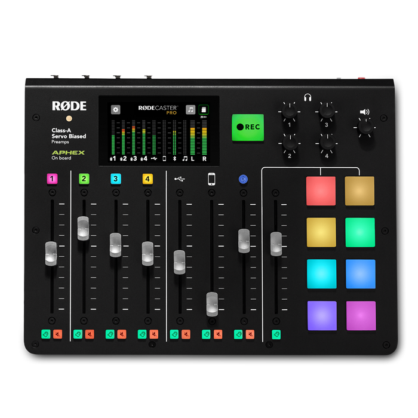Tap the USB meter icon on screen

[154, 159]
